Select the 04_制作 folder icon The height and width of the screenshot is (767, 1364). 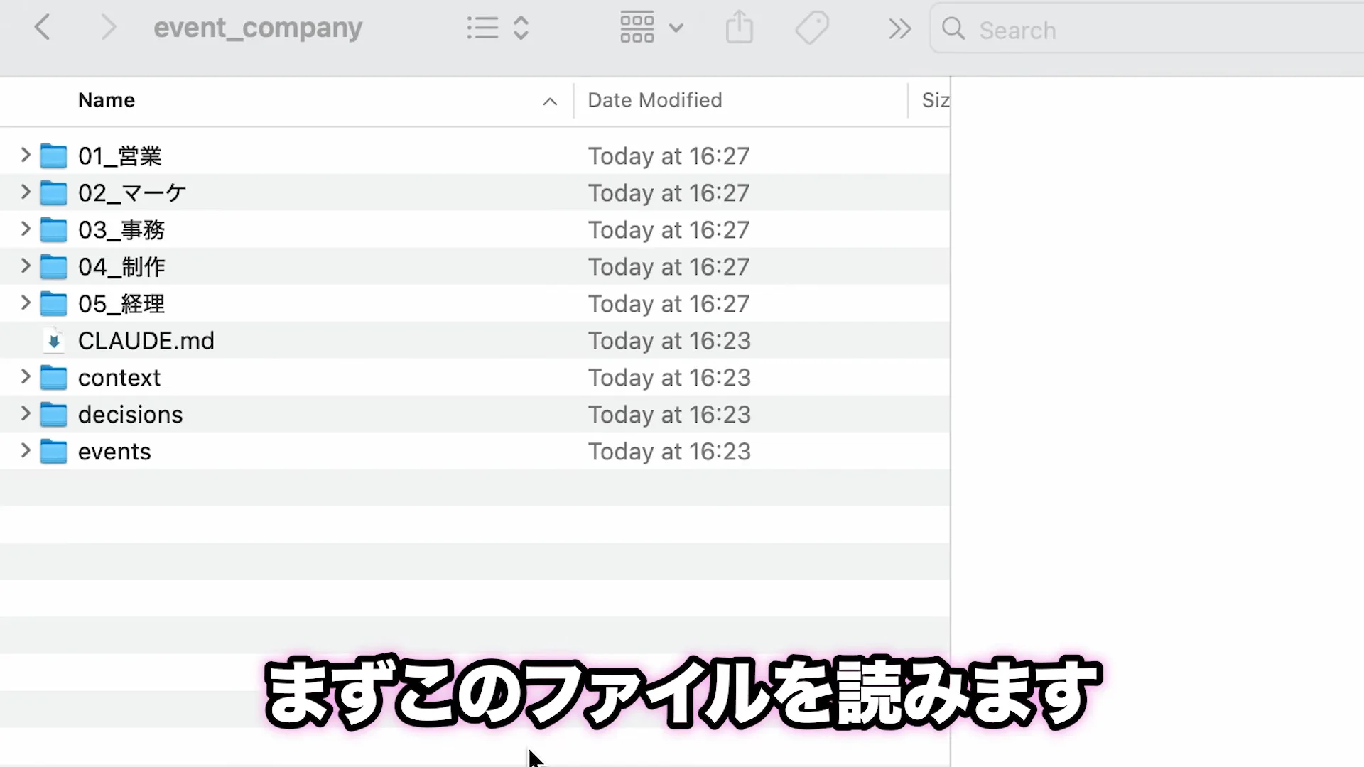pyautogui.click(x=53, y=266)
